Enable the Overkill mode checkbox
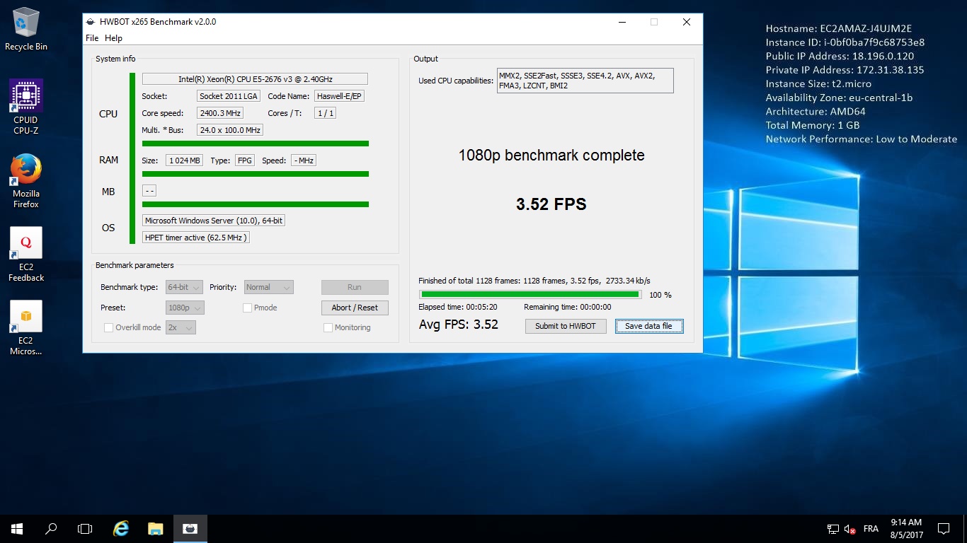The height and width of the screenshot is (543, 967). click(x=108, y=327)
